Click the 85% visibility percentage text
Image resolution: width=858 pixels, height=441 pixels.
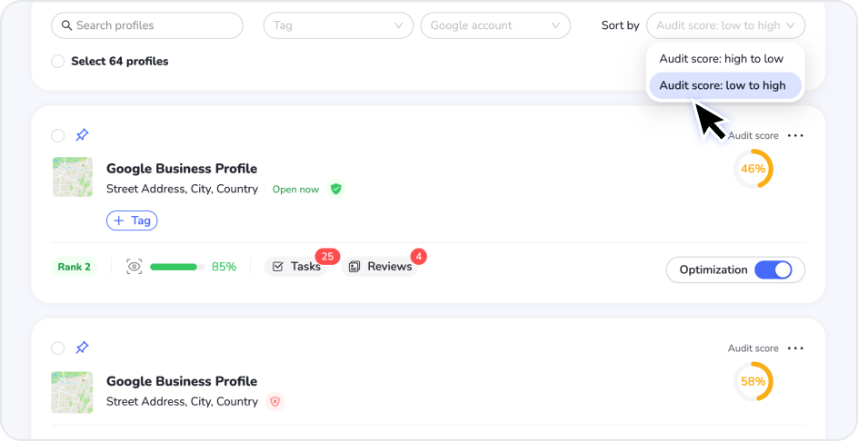pos(224,267)
